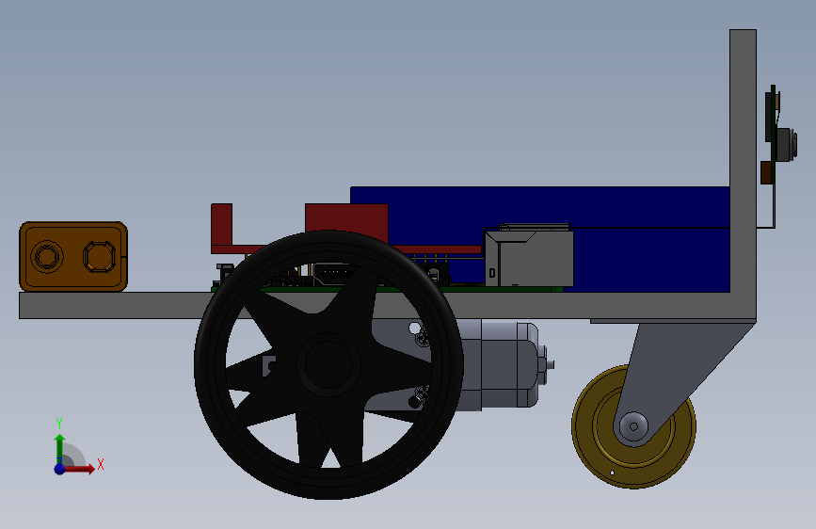This screenshot has height=529, width=816.
Task: Click the center hub of the drive wheel
Action: click(x=328, y=364)
